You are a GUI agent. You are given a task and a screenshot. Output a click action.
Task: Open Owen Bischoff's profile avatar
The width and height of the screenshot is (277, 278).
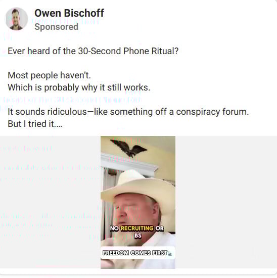17,19
